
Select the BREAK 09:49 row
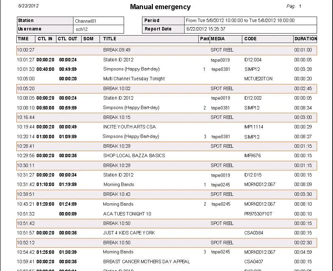coord(166,50)
